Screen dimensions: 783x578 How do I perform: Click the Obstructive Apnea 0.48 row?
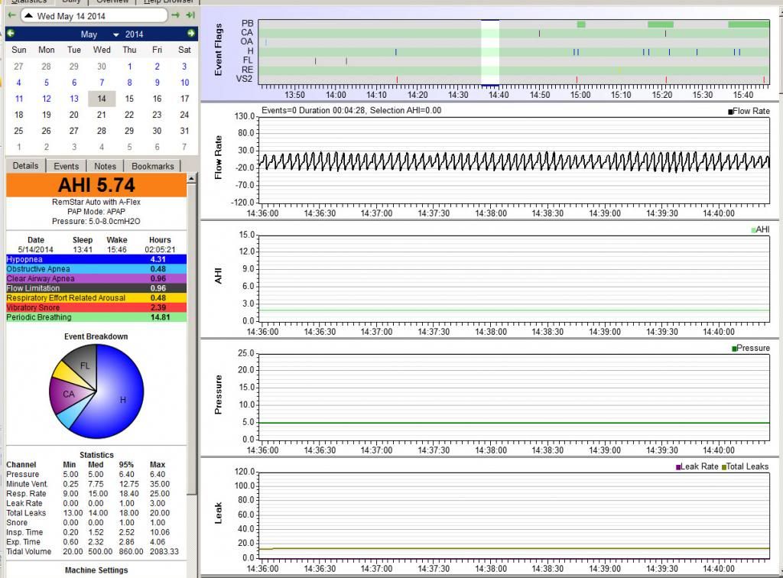96,269
